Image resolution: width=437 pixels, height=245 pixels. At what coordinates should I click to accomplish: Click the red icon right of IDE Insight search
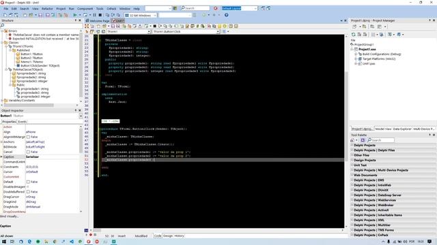[216, 8]
